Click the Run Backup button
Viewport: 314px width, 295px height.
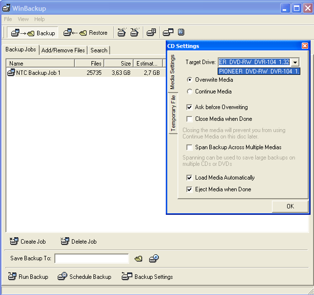pos(28,276)
